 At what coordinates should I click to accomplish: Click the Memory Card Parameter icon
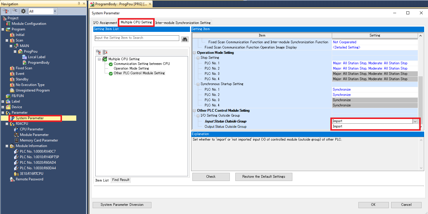[16, 140]
